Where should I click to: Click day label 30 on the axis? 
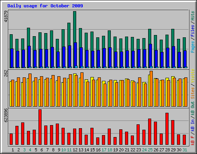(x=179, y=150)
